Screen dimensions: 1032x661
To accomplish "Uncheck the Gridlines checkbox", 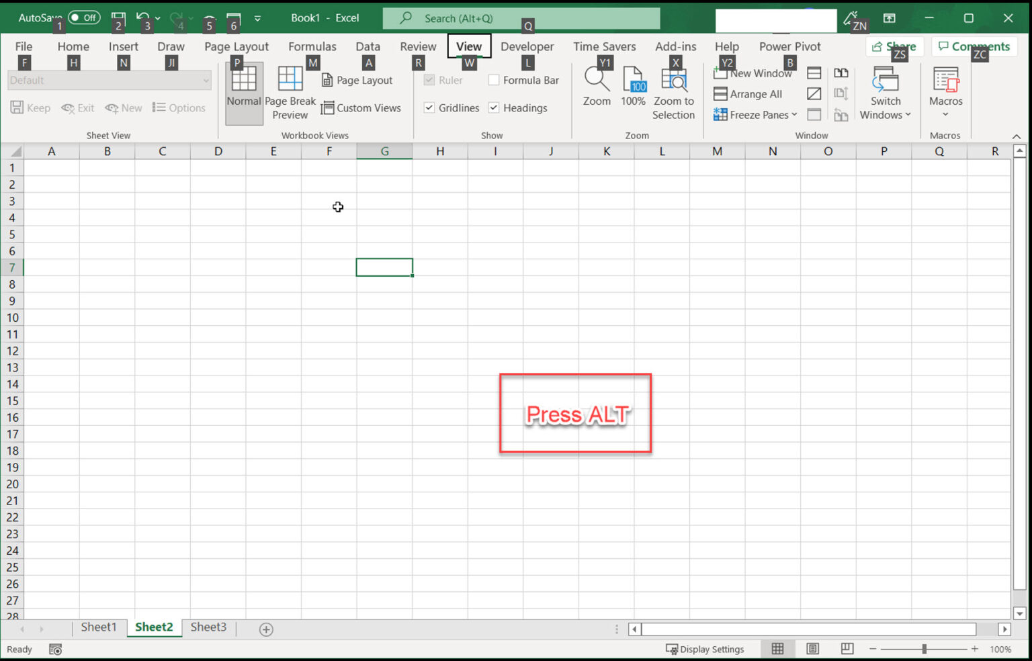I will (x=429, y=107).
